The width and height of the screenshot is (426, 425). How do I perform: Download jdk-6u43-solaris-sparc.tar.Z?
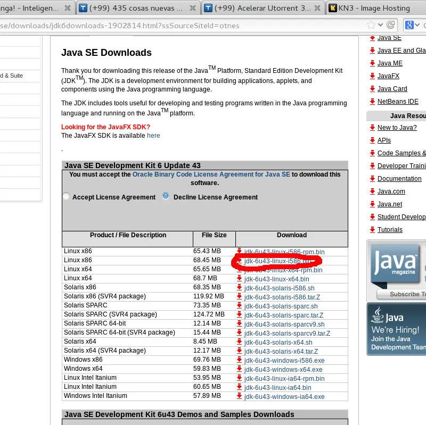(x=284, y=315)
